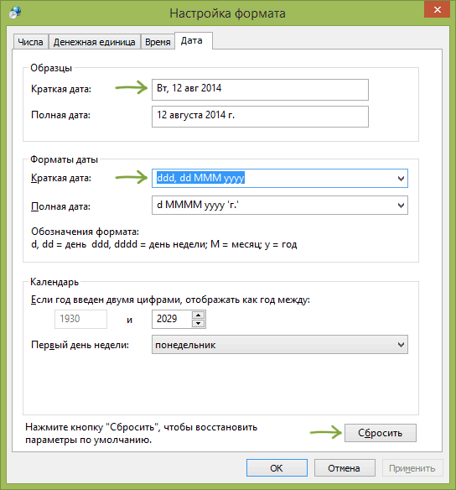This screenshot has width=456, height=490.
Task: Click the Отмена button
Action: pos(345,468)
